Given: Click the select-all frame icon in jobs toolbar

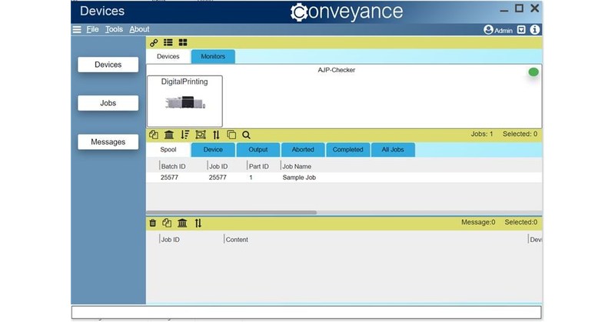Looking at the screenshot, I should pos(201,135).
